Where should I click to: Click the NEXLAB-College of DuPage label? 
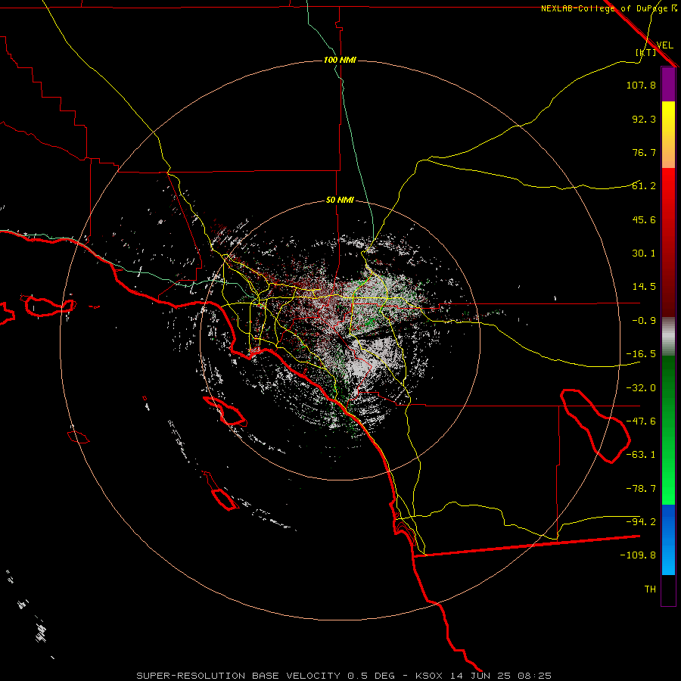[609, 8]
